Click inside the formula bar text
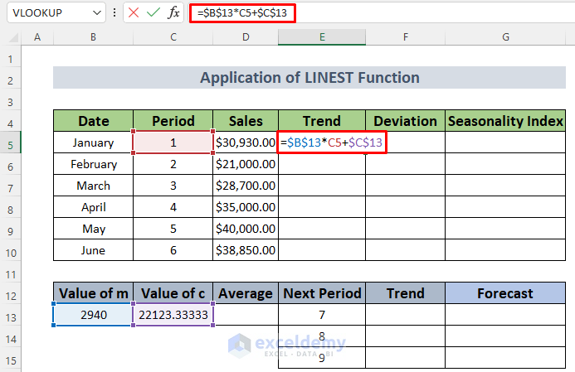 point(373,13)
